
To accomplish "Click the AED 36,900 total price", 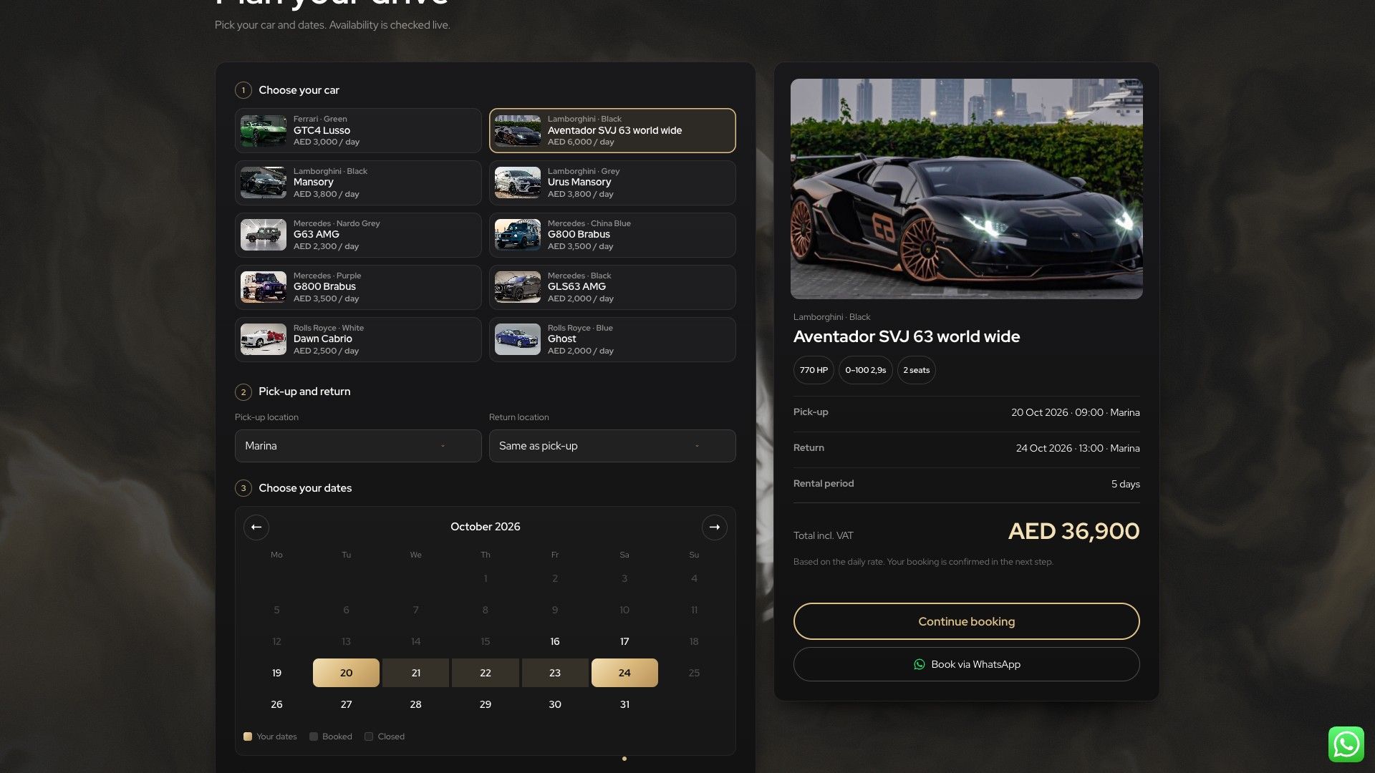I will [x=1074, y=531].
